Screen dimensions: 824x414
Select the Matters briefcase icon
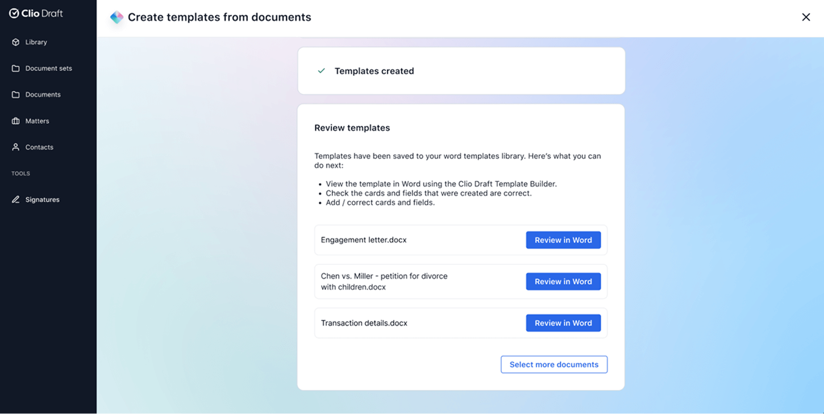[14, 121]
